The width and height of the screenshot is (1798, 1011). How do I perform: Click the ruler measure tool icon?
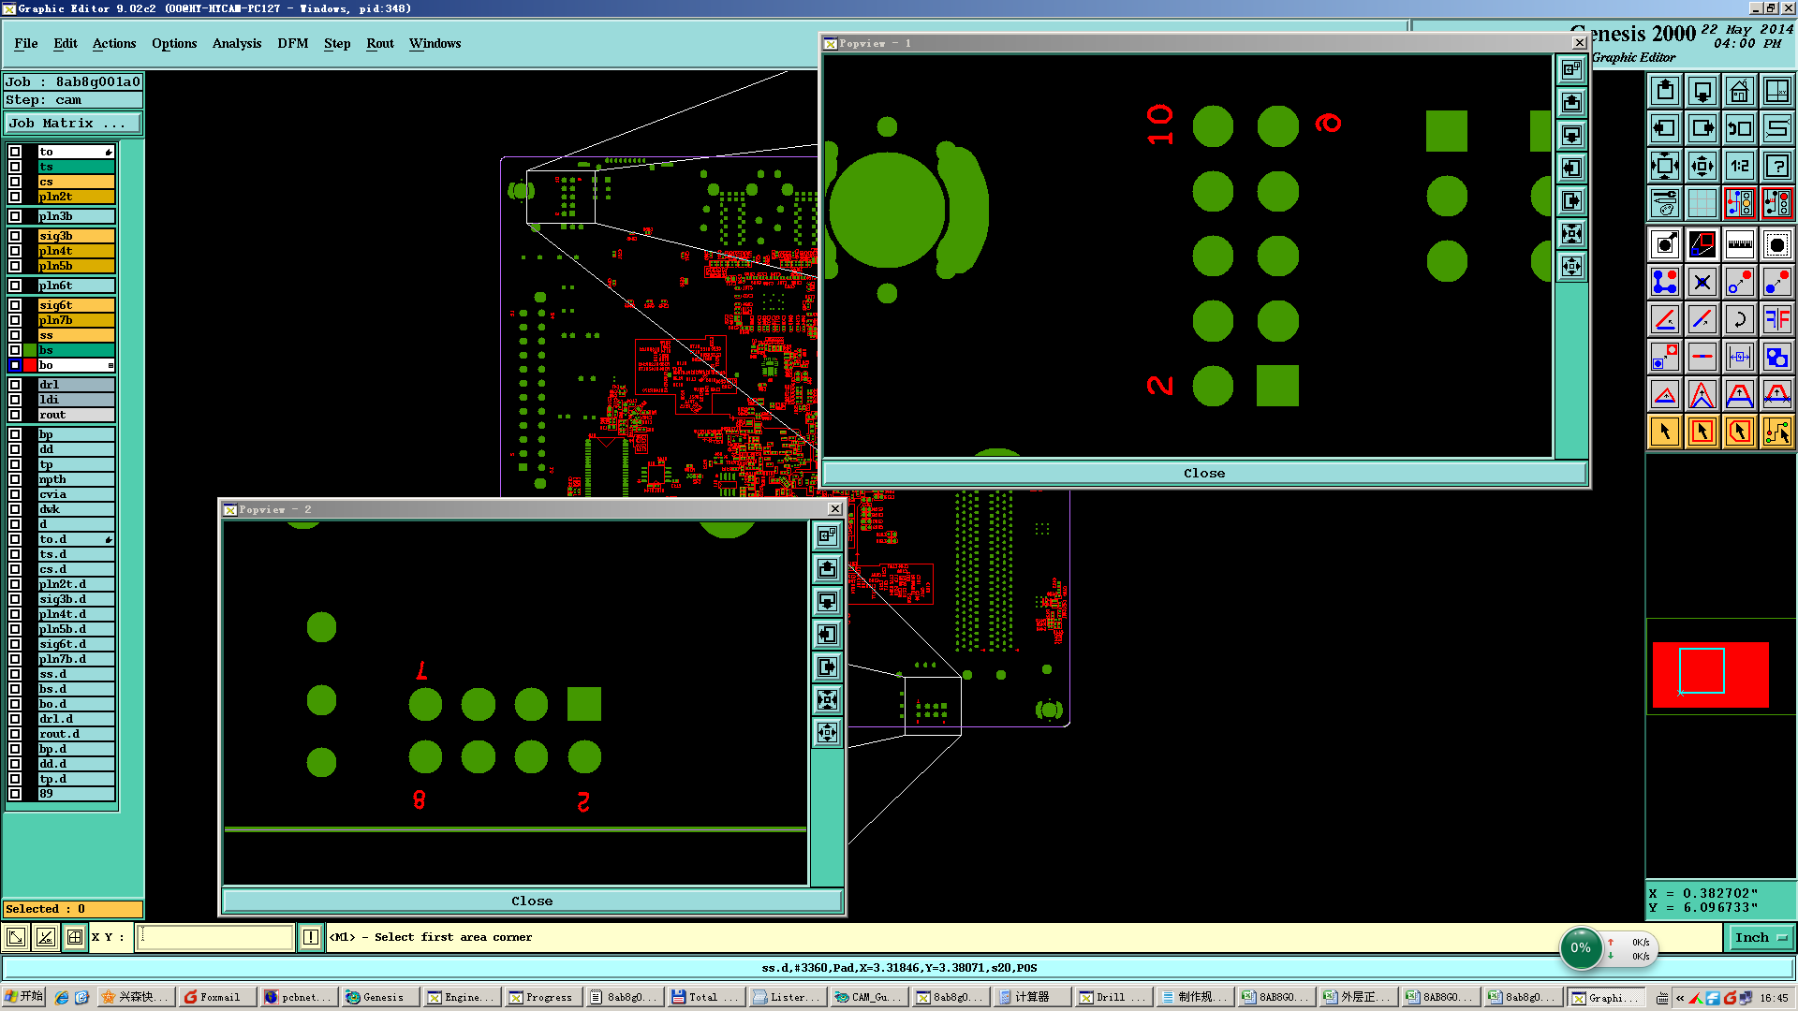1739,245
